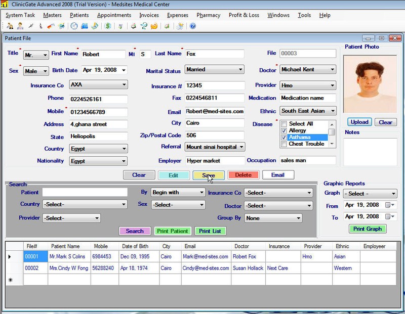Click the red-orange medication toolbar icon
The width and height of the screenshot is (405, 314).
(51, 26)
